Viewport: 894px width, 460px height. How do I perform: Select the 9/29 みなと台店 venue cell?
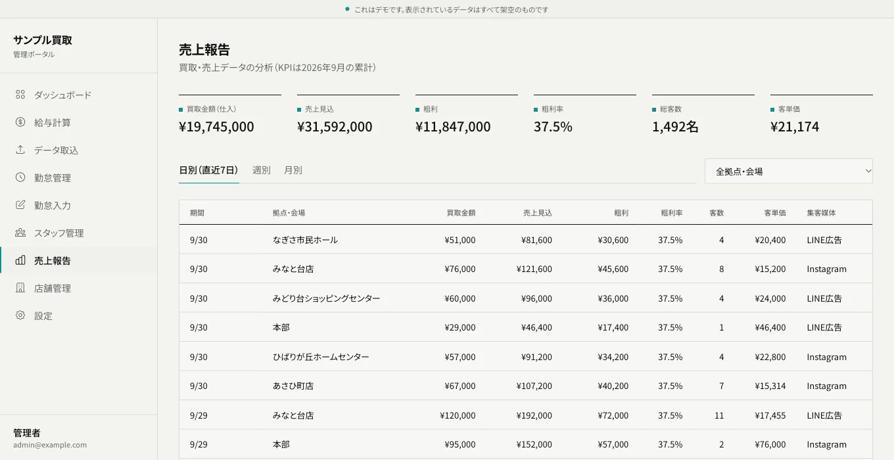(293, 415)
